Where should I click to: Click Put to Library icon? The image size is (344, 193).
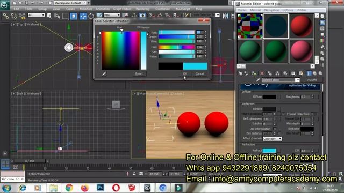coord(285,73)
